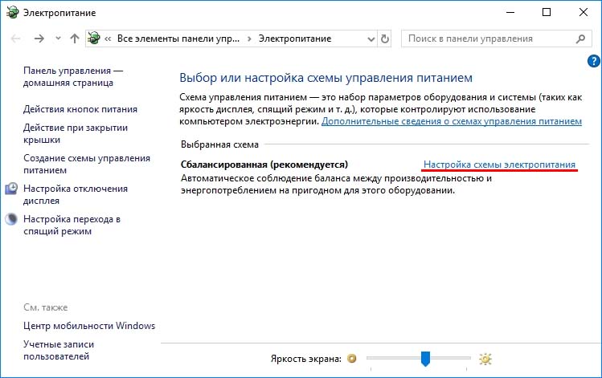Click the sleep mode moon icon
The width and height of the screenshot is (602, 378).
(x=11, y=219)
